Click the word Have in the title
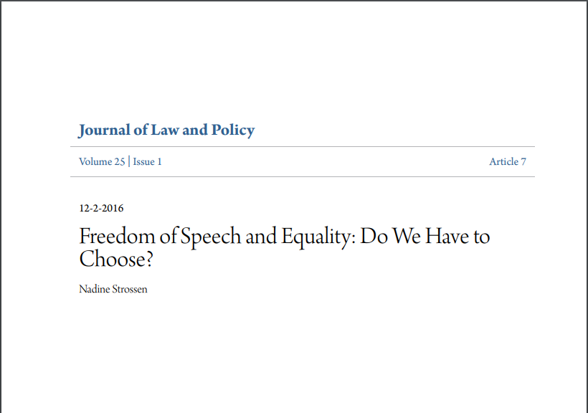 coord(447,236)
